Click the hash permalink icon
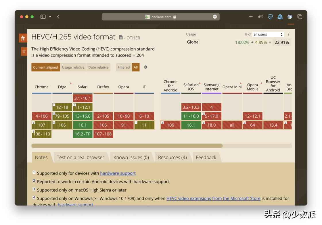 (x=23, y=38)
